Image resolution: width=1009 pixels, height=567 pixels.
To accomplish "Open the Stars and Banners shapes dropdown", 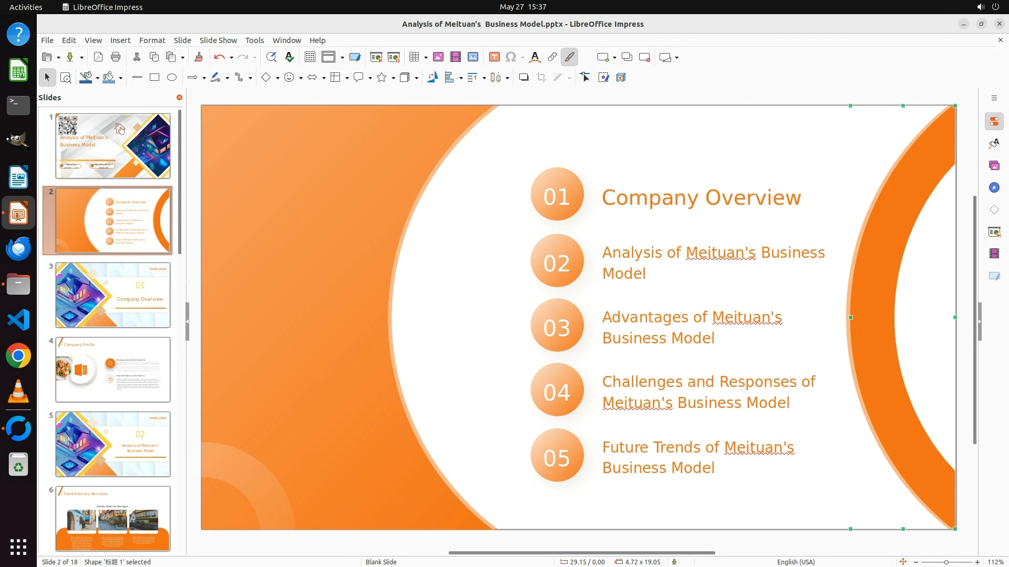I will point(393,78).
